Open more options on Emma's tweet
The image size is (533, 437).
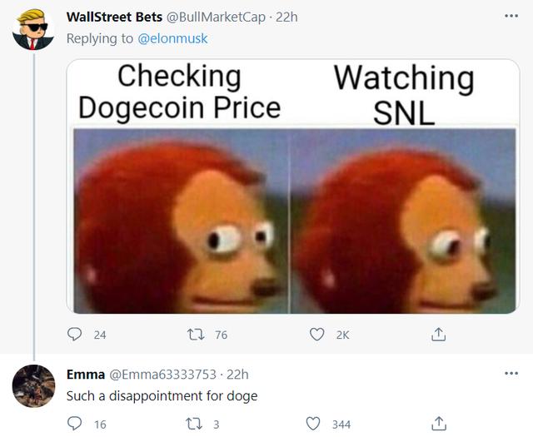pos(511,374)
